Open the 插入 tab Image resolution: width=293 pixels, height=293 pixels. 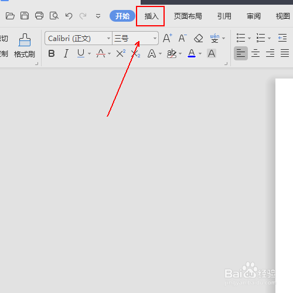pos(151,16)
